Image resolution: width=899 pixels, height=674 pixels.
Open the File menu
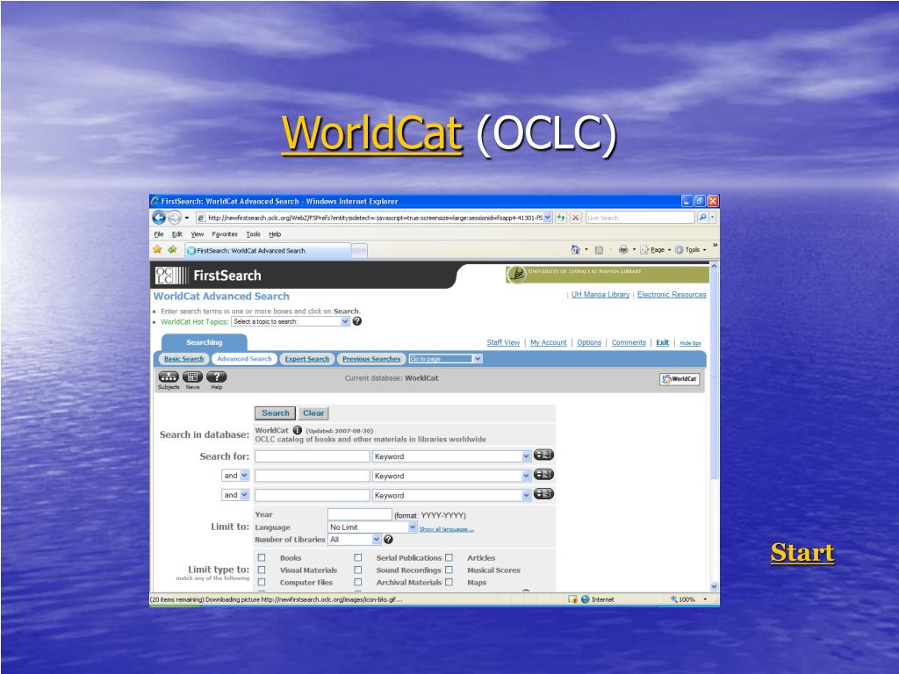[x=159, y=233]
